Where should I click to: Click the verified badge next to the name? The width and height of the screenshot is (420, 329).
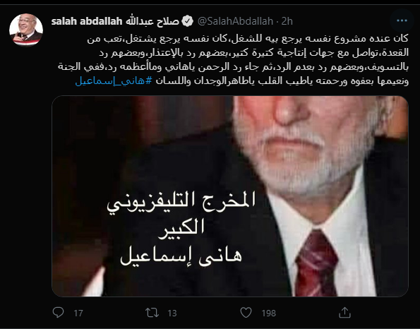coord(188,21)
